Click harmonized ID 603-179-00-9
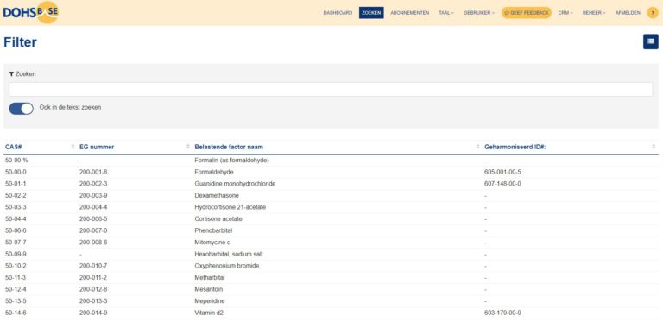Screen dimensions: 663x322 pyautogui.click(x=502, y=313)
